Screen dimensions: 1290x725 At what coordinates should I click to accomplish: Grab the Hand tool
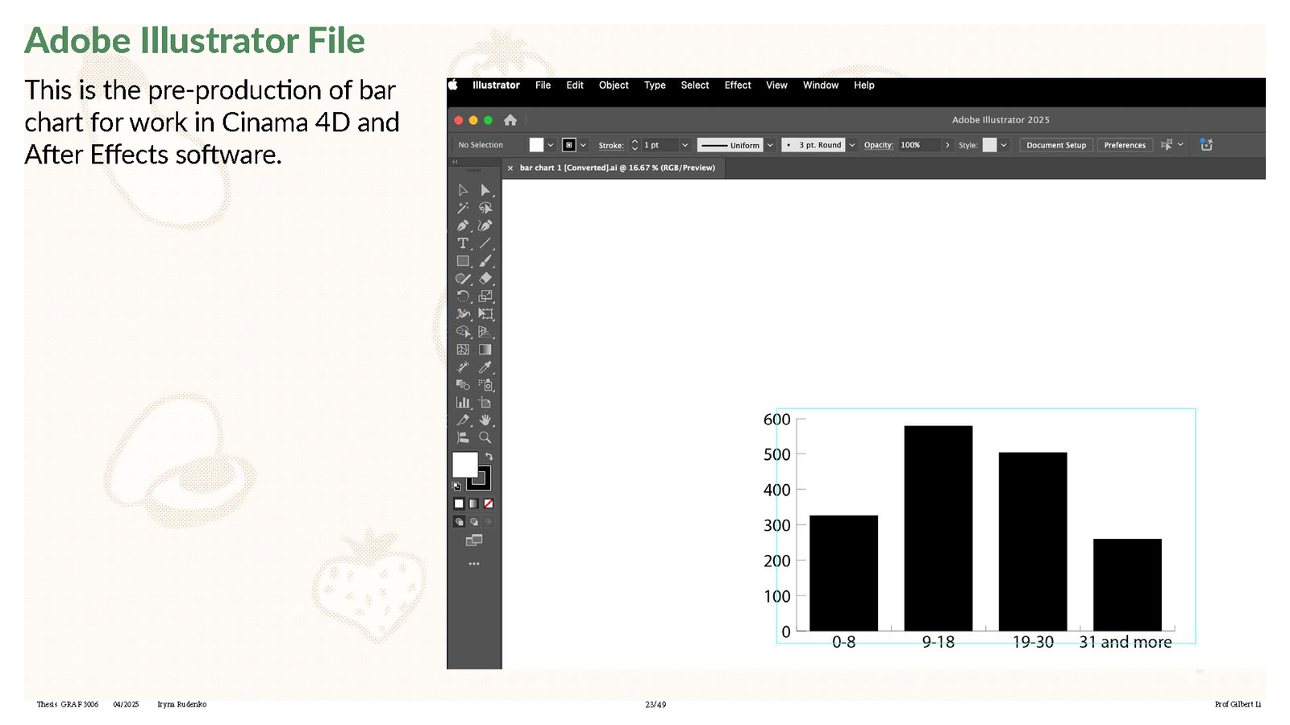click(x=485, y=420)
